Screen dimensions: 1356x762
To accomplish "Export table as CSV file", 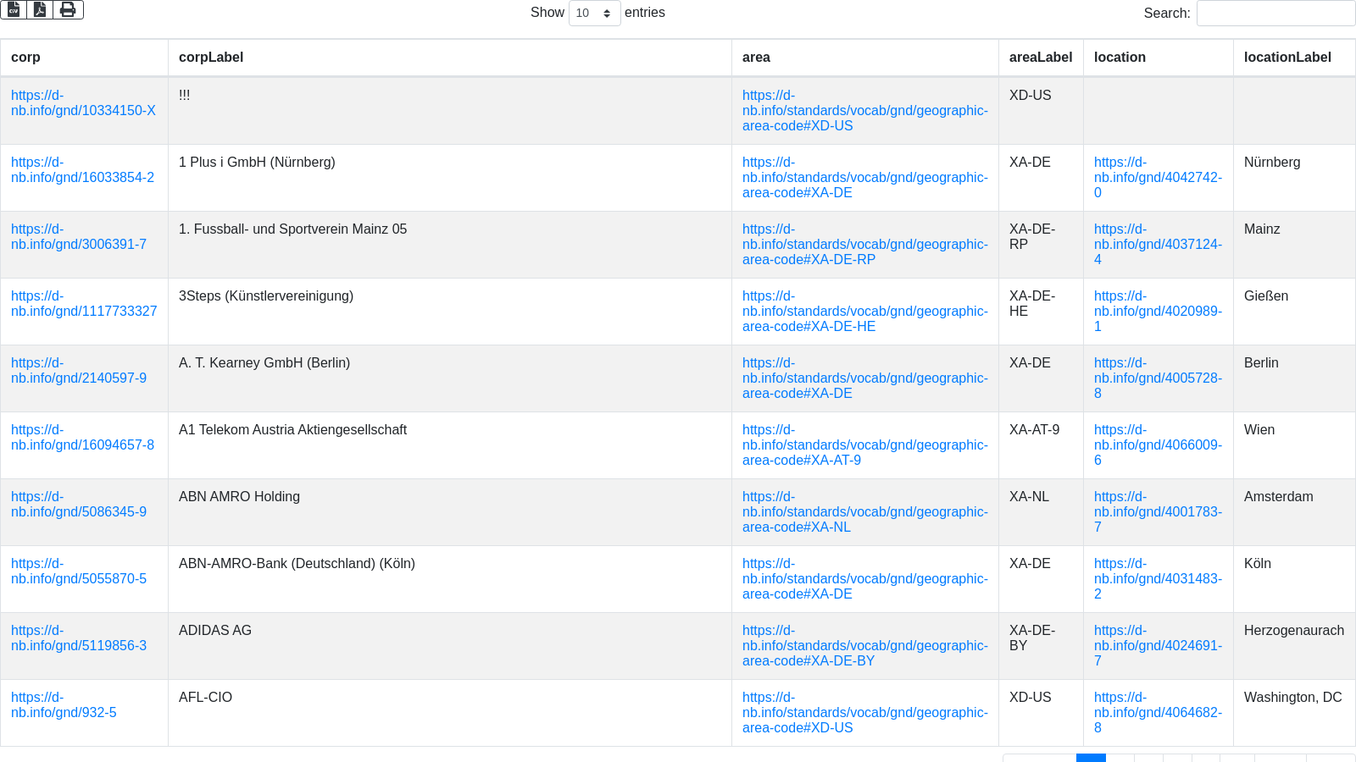I will coord(14,9).
